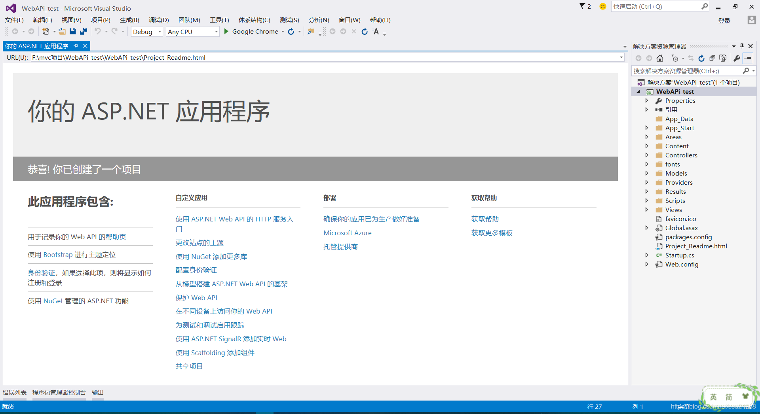Click the Save All icon

click(x=83, y=31)
